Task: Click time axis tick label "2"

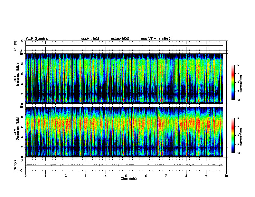Action: (x=66, y=176)
